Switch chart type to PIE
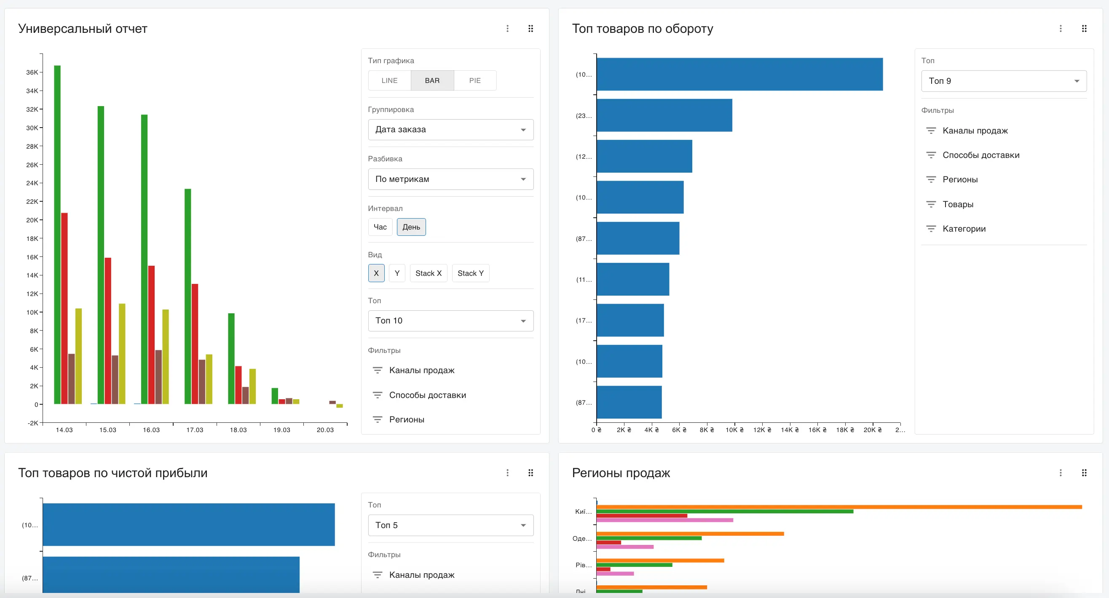The width and height of the screenshot is (1109, 598). [475, 80]
